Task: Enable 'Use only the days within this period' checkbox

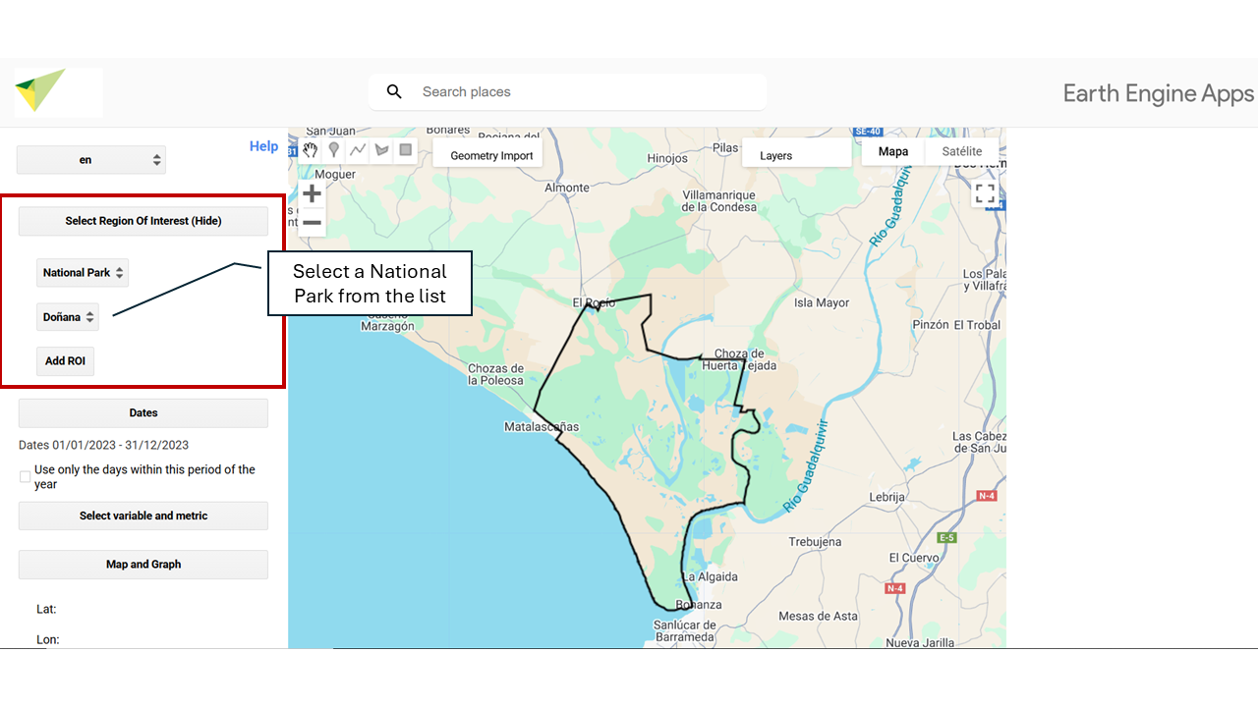Action: tap(26, 477)
